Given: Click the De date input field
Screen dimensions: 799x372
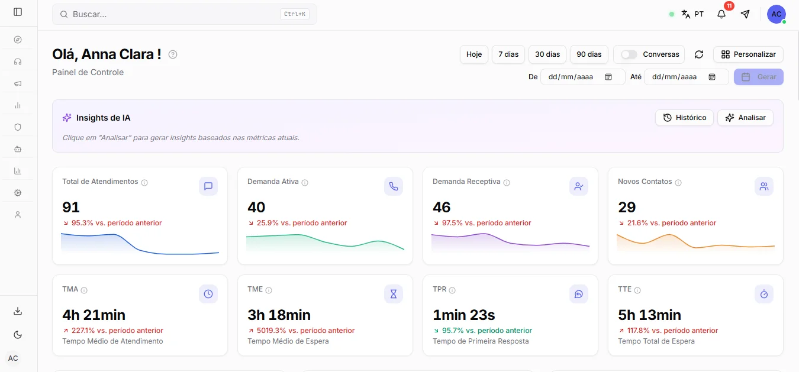Looking at the screenshot, I should 583,77.
